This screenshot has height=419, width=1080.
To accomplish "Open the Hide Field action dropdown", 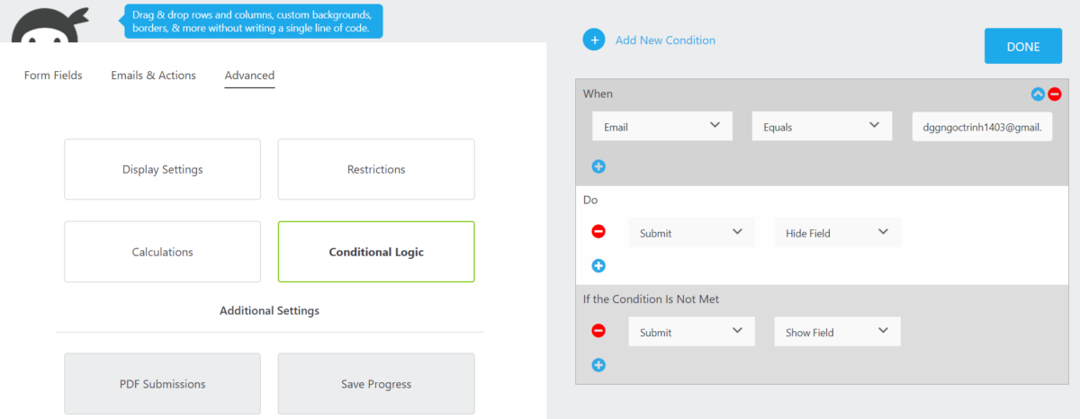I will pyautogui.click(x=837, y=232).
